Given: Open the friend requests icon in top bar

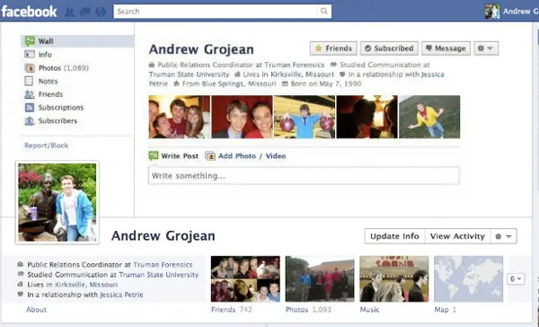Looking at the screenshot, I should click(69, 12).
